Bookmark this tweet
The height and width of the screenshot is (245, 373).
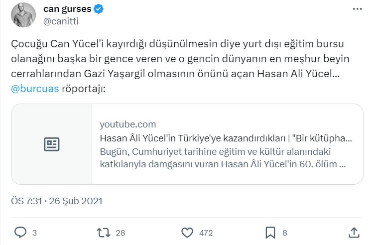(270, 232)
